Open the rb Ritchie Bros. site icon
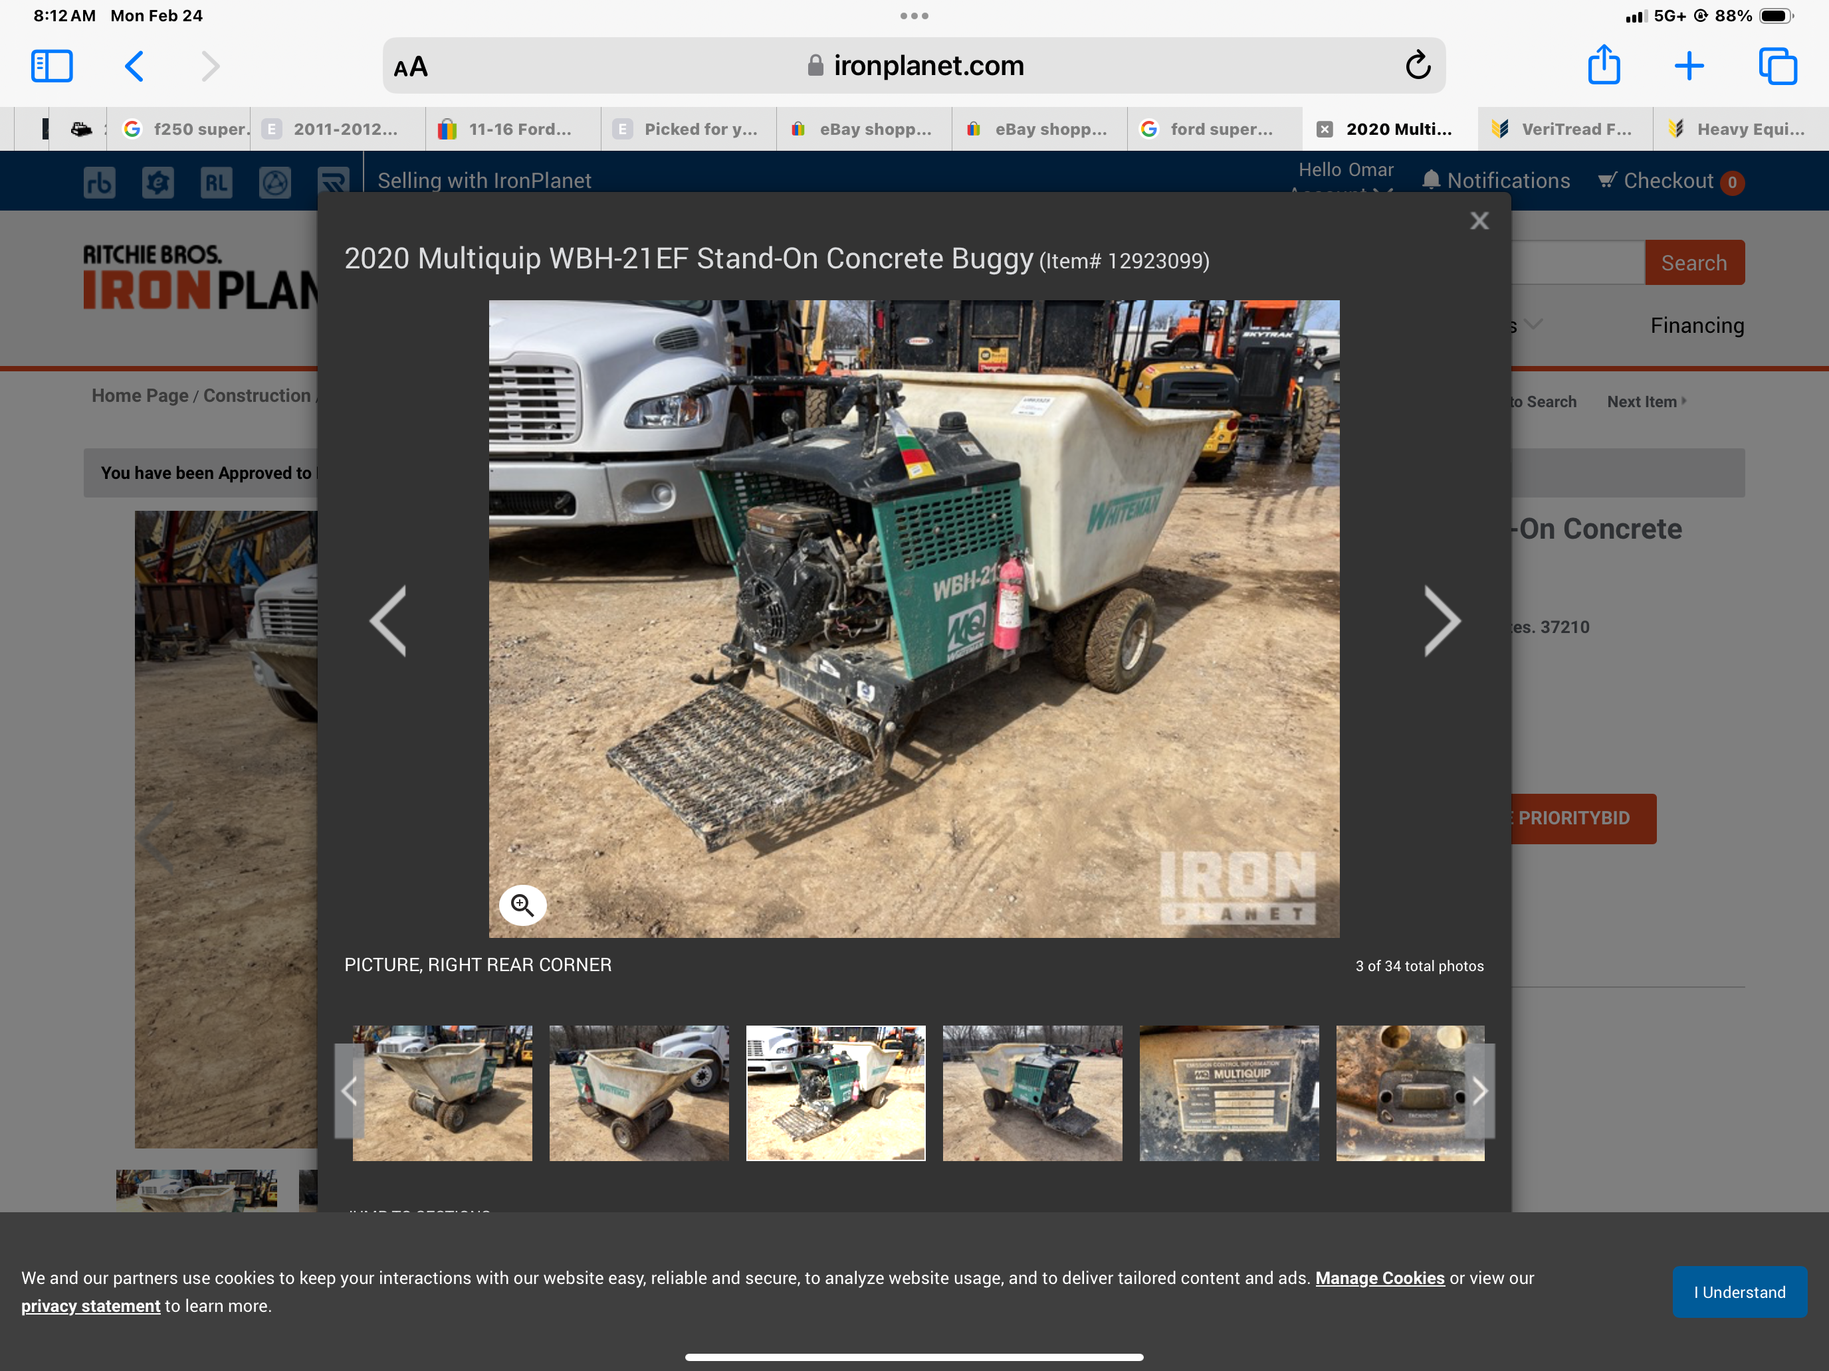 pyautogui.click(x=99, y=182)
